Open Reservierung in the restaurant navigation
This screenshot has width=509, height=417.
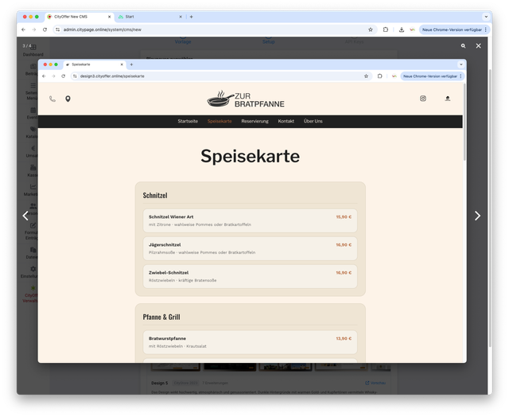tap(254, 121)
